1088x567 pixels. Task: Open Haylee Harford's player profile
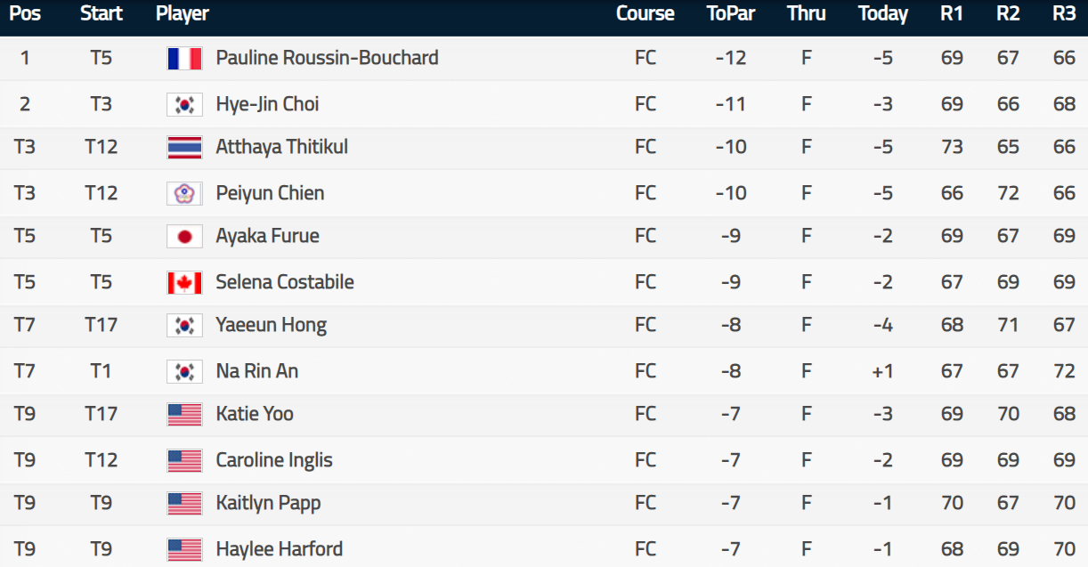click(279, 549)
